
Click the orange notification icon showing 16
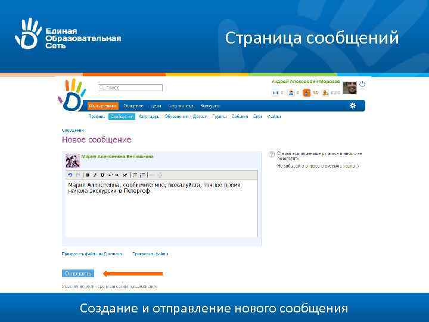point(306,93)
